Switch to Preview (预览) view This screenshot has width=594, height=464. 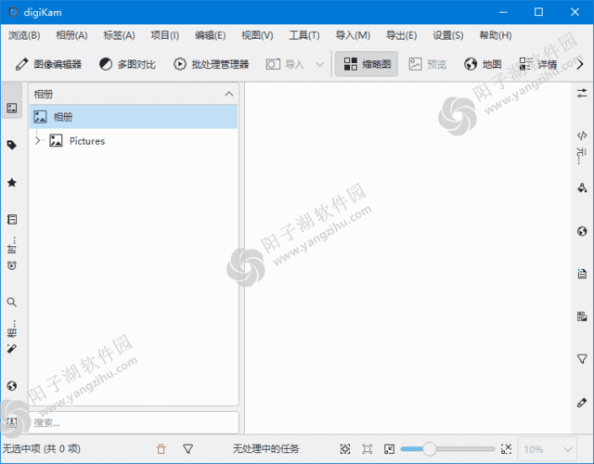click(428, 64)
